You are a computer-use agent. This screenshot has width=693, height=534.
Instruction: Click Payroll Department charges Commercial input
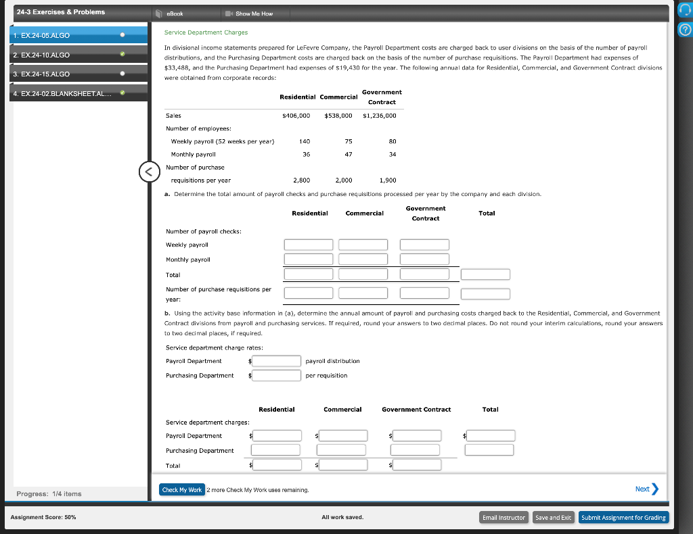[x=343, y=435]
